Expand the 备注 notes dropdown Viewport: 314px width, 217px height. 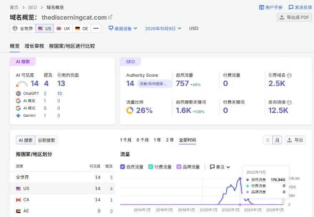click(220, 167)
